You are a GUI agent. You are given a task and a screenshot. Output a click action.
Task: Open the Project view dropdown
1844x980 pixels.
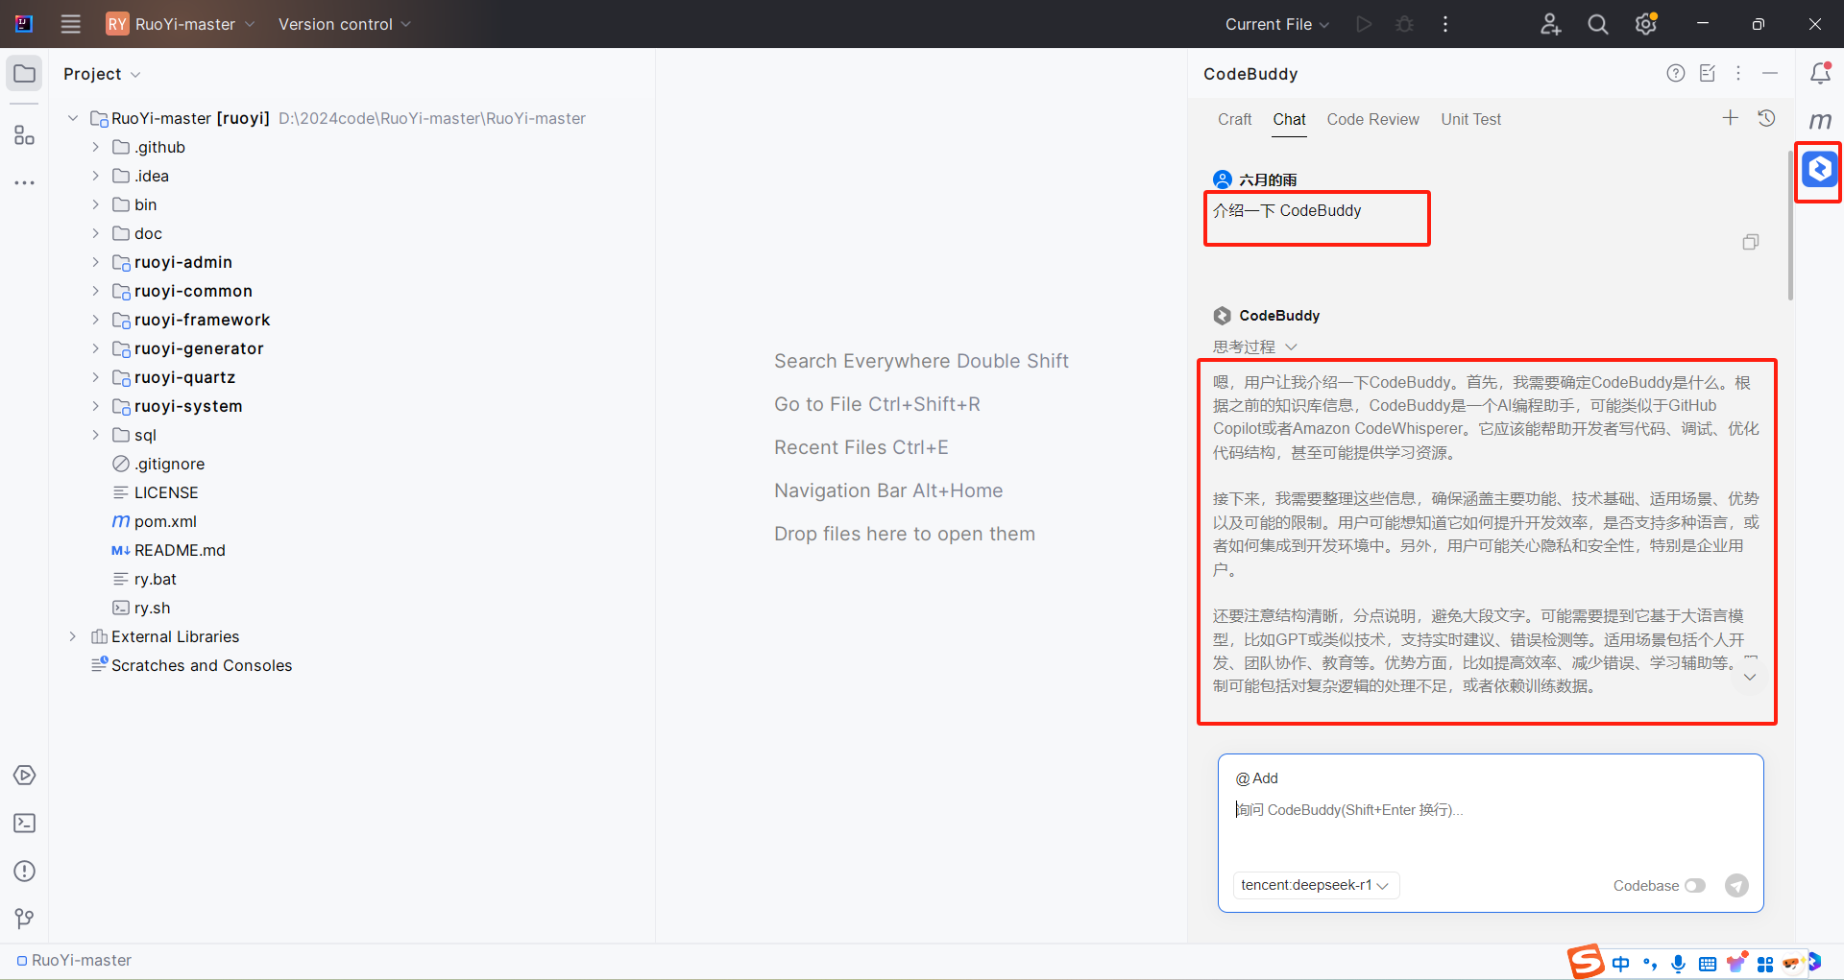tap(102, 74)
